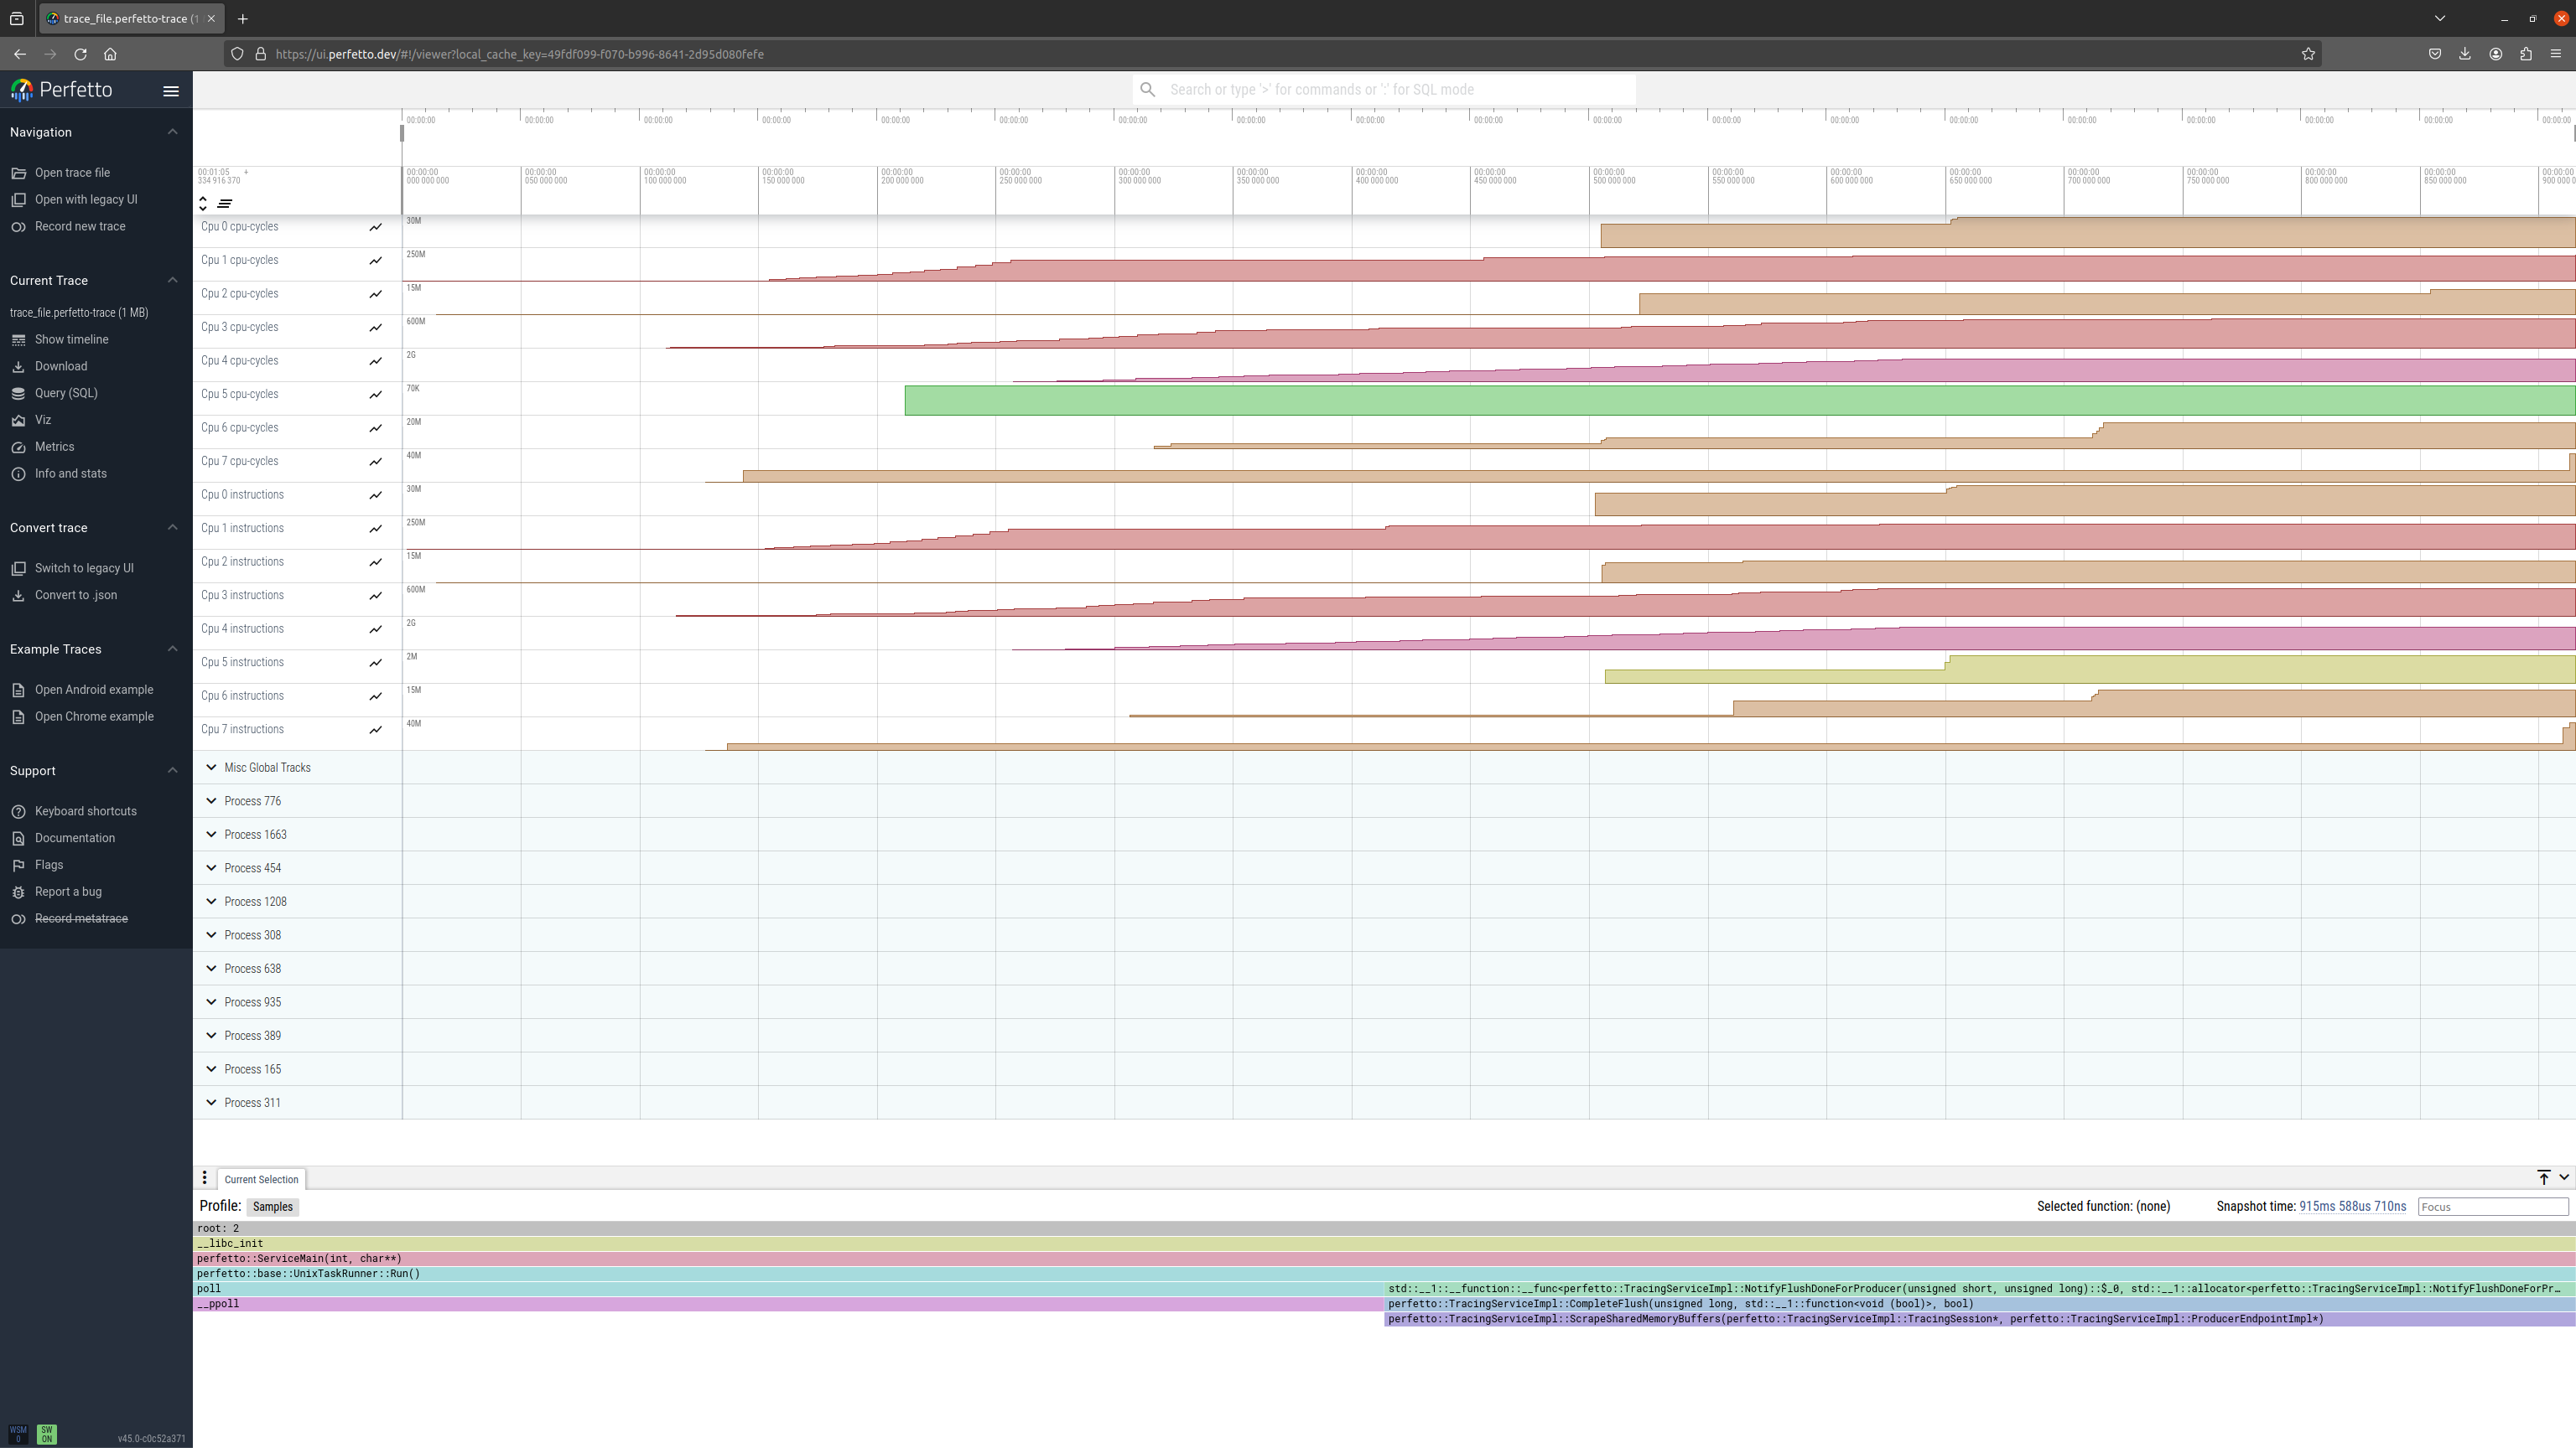Open the Info and stats page

point(70,473)
